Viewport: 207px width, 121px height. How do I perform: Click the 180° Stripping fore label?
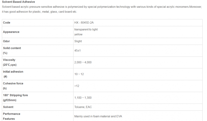tap(16, 98)
